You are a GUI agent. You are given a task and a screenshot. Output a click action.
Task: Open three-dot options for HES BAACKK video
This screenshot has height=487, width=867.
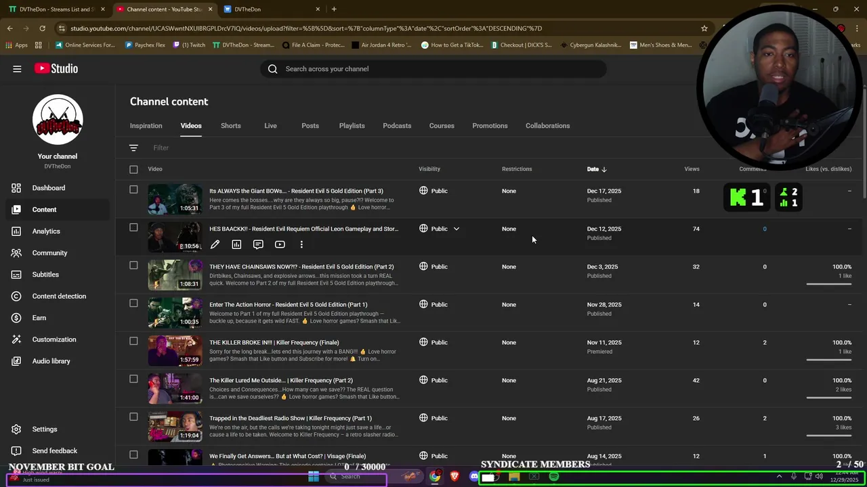click(301, 244)
